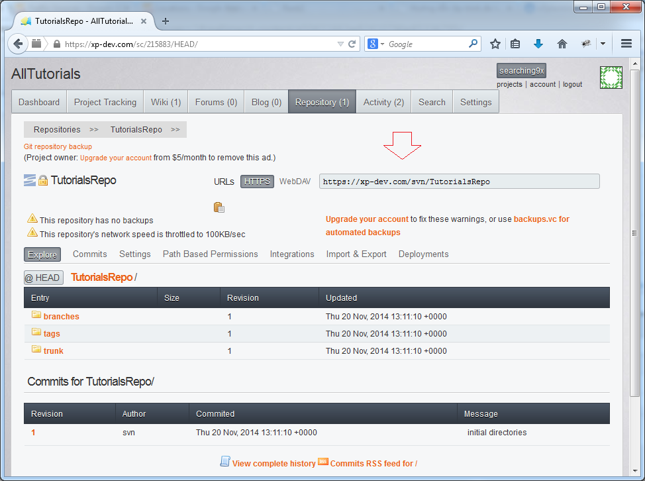Bookmark this page with the star icon

(495, 44)
